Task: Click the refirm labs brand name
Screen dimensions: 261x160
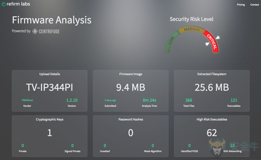Action: tap(18, 4)
